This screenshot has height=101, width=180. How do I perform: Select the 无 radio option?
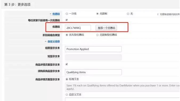click(x=128, y=14)
